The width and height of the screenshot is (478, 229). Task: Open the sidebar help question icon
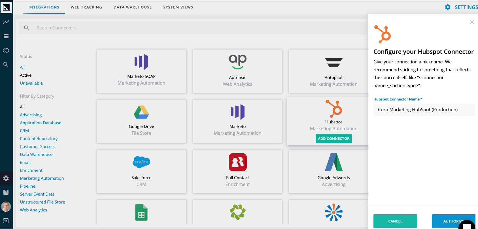click(6, 192)
